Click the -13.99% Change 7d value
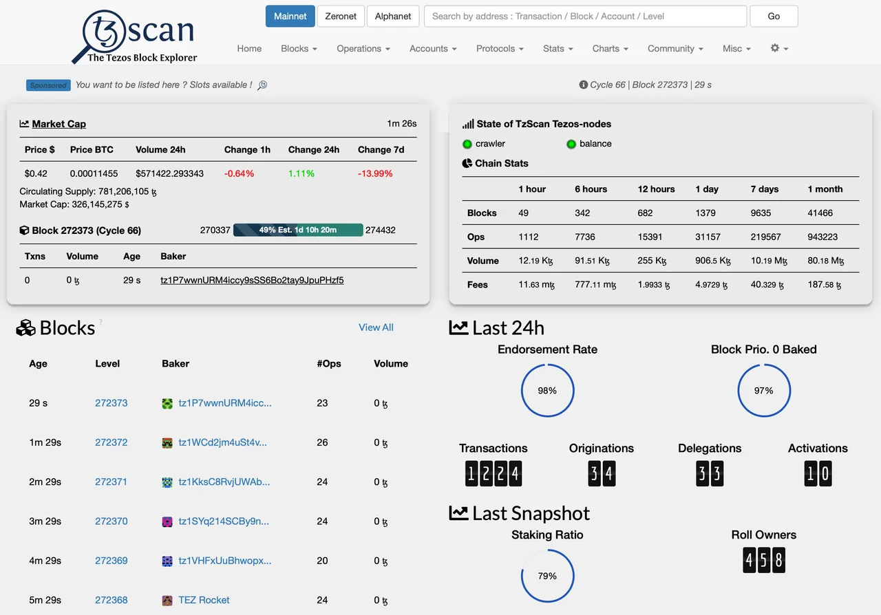This screenshot has width=881, height=615. click(376, 173)
